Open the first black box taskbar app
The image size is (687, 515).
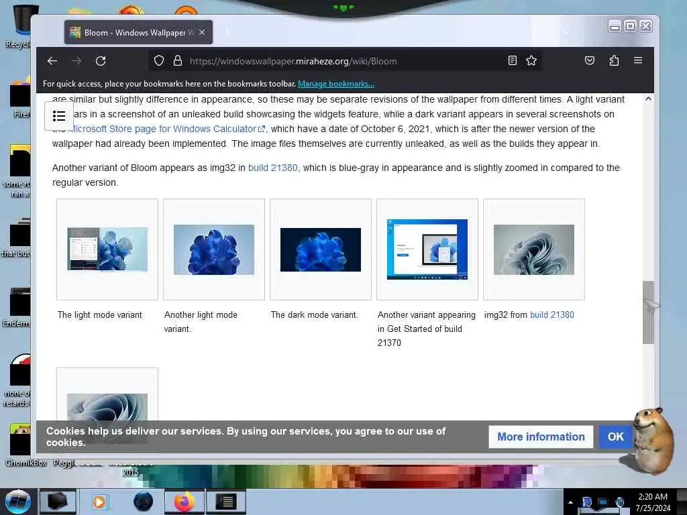[x=58, y=502]
